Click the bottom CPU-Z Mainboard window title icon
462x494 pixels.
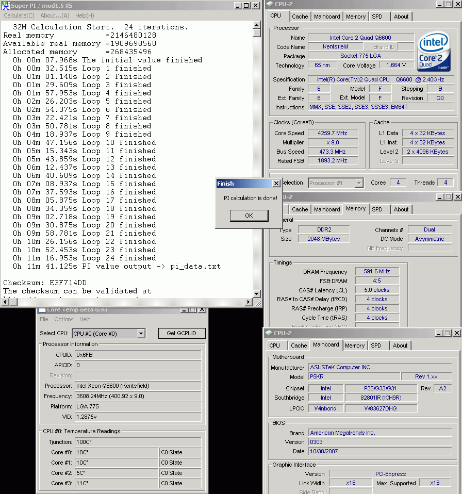pos(269,333)
